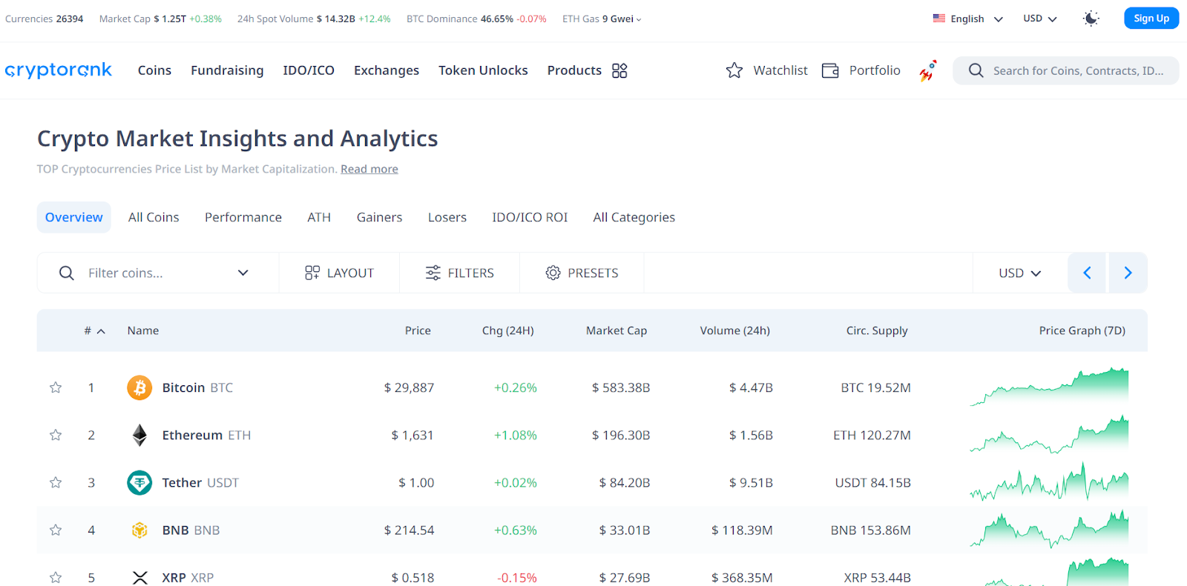Click the PRESETS gear icon

(553, 273)
